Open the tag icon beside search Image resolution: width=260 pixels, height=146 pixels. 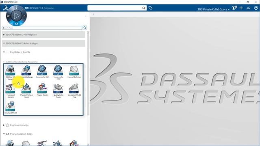(150, 8)
